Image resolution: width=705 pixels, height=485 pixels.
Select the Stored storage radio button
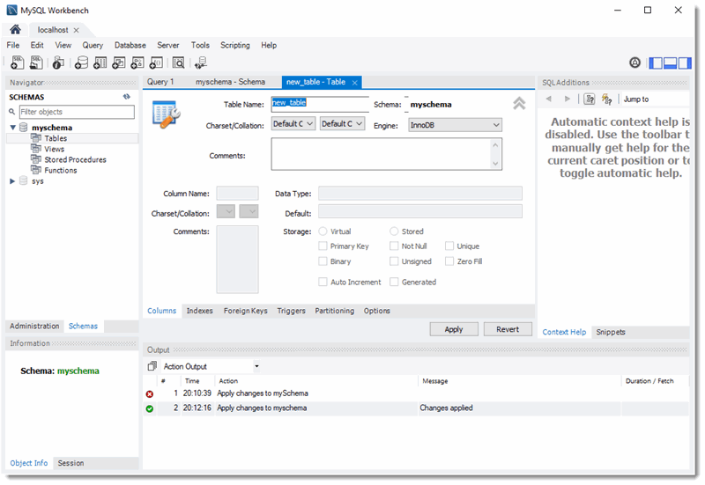(394, 231)
